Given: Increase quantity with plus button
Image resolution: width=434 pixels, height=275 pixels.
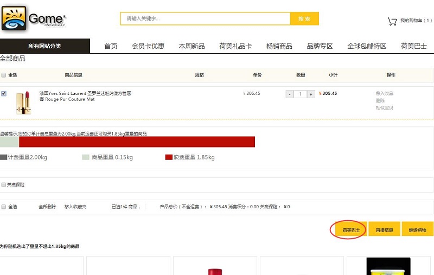Looking at the screenshot, I should click(311, 94).
